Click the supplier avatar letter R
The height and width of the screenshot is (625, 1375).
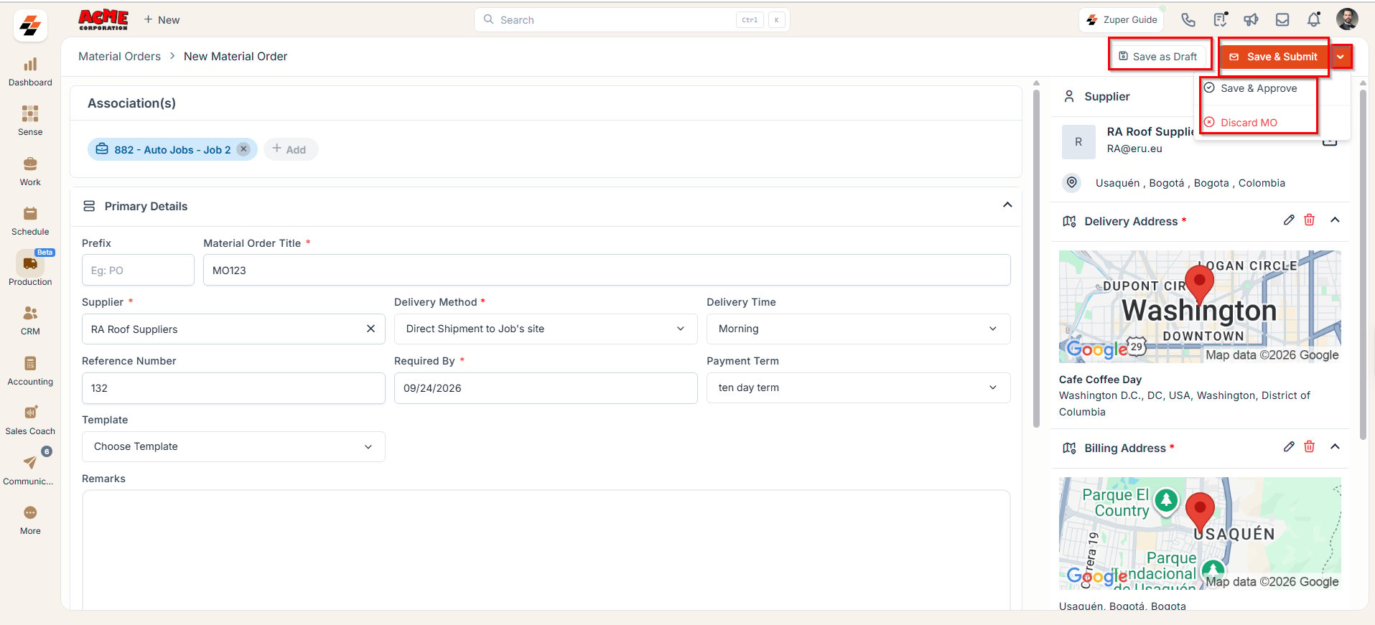click(x=1078, y=141)
